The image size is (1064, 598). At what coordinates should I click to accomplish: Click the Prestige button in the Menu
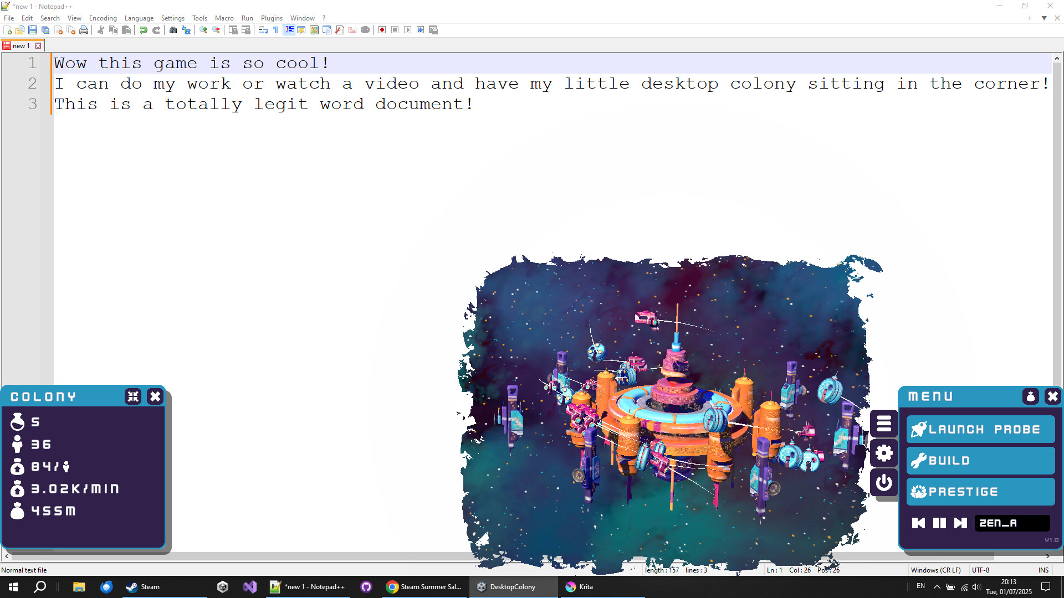click(980, 492)
